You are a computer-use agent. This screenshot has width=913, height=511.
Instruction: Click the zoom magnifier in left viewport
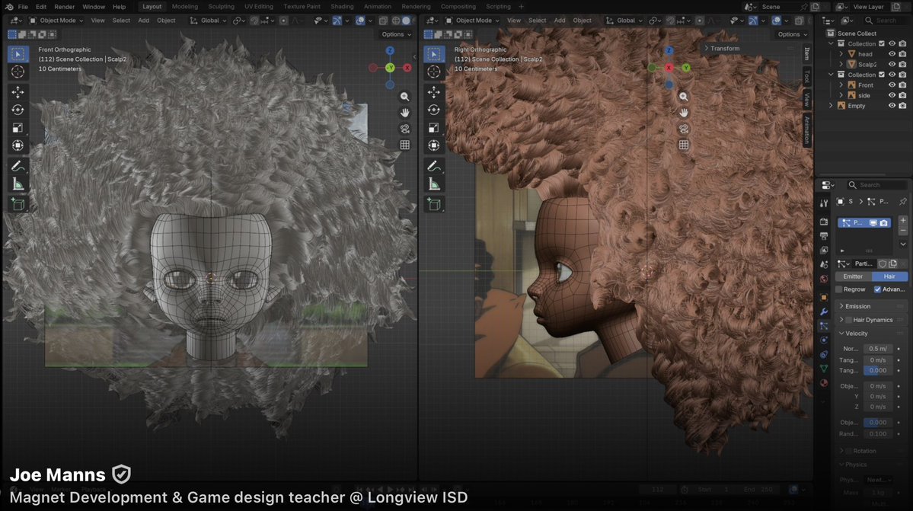404,97
